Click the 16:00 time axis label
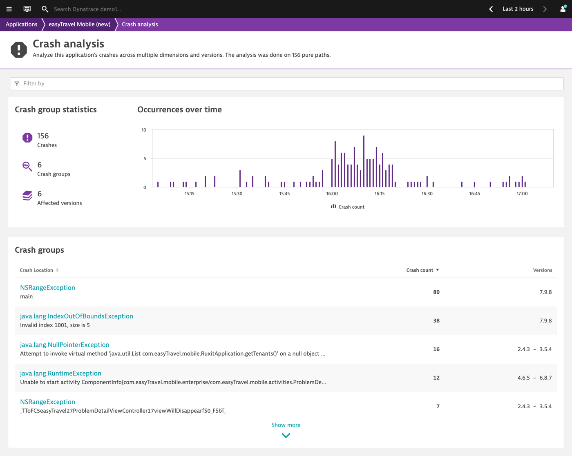Viewport: 572px width, 456px height. click(x=332, y=194)
